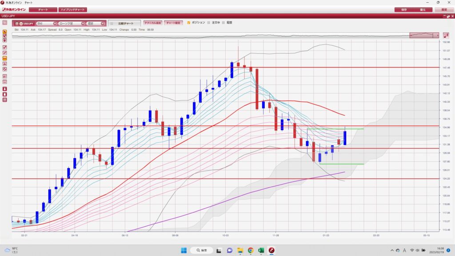This screenshot has height=256, width=455.
Task: Select the horizontal line drawing tool
Action: point(5,58)
